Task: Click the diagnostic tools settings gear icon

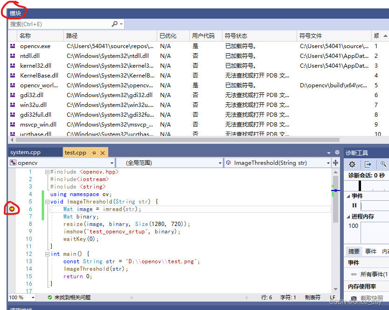Action: (x=352, y=164)
